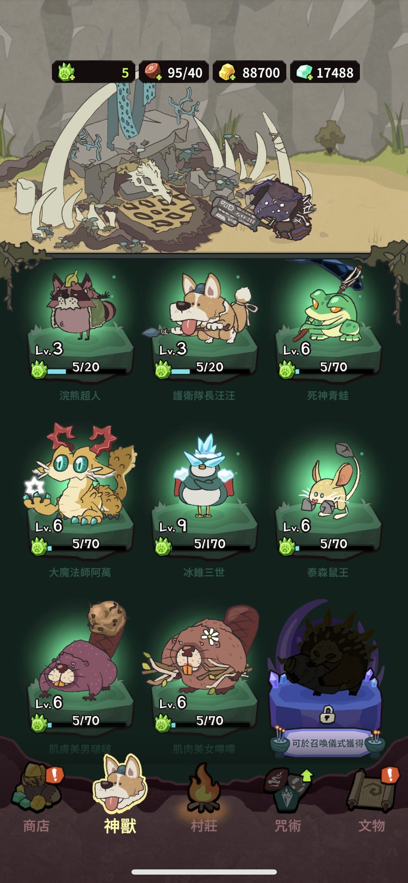Tap the meat stamina counter 95/40
408x883 pixels.
174,72
